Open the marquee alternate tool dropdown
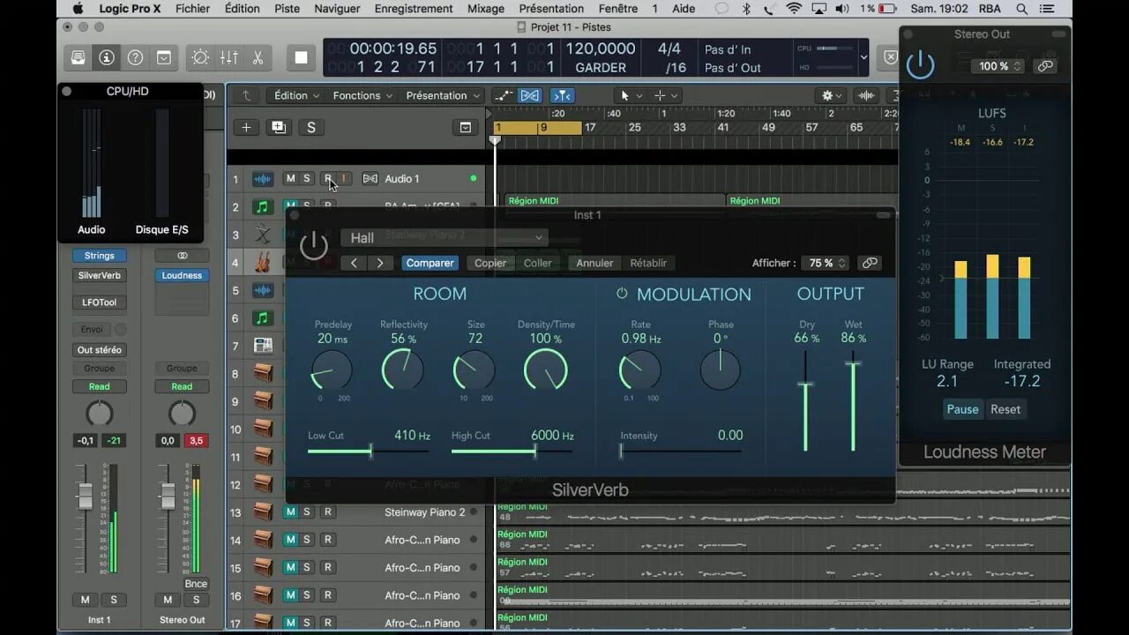The image size is (1129, 635). coord(666,95)
